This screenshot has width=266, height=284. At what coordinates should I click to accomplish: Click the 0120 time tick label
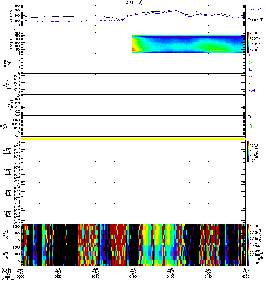[171, 277]
